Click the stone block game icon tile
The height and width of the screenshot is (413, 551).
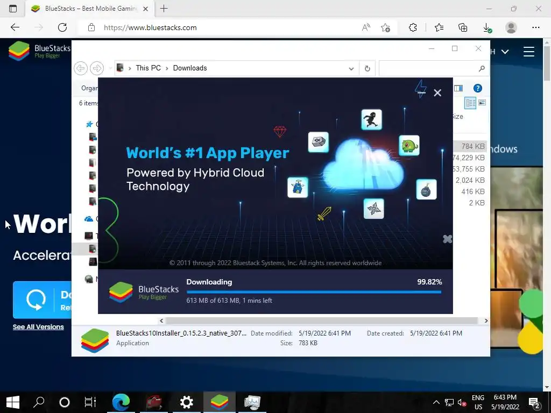tap(319, 142)
